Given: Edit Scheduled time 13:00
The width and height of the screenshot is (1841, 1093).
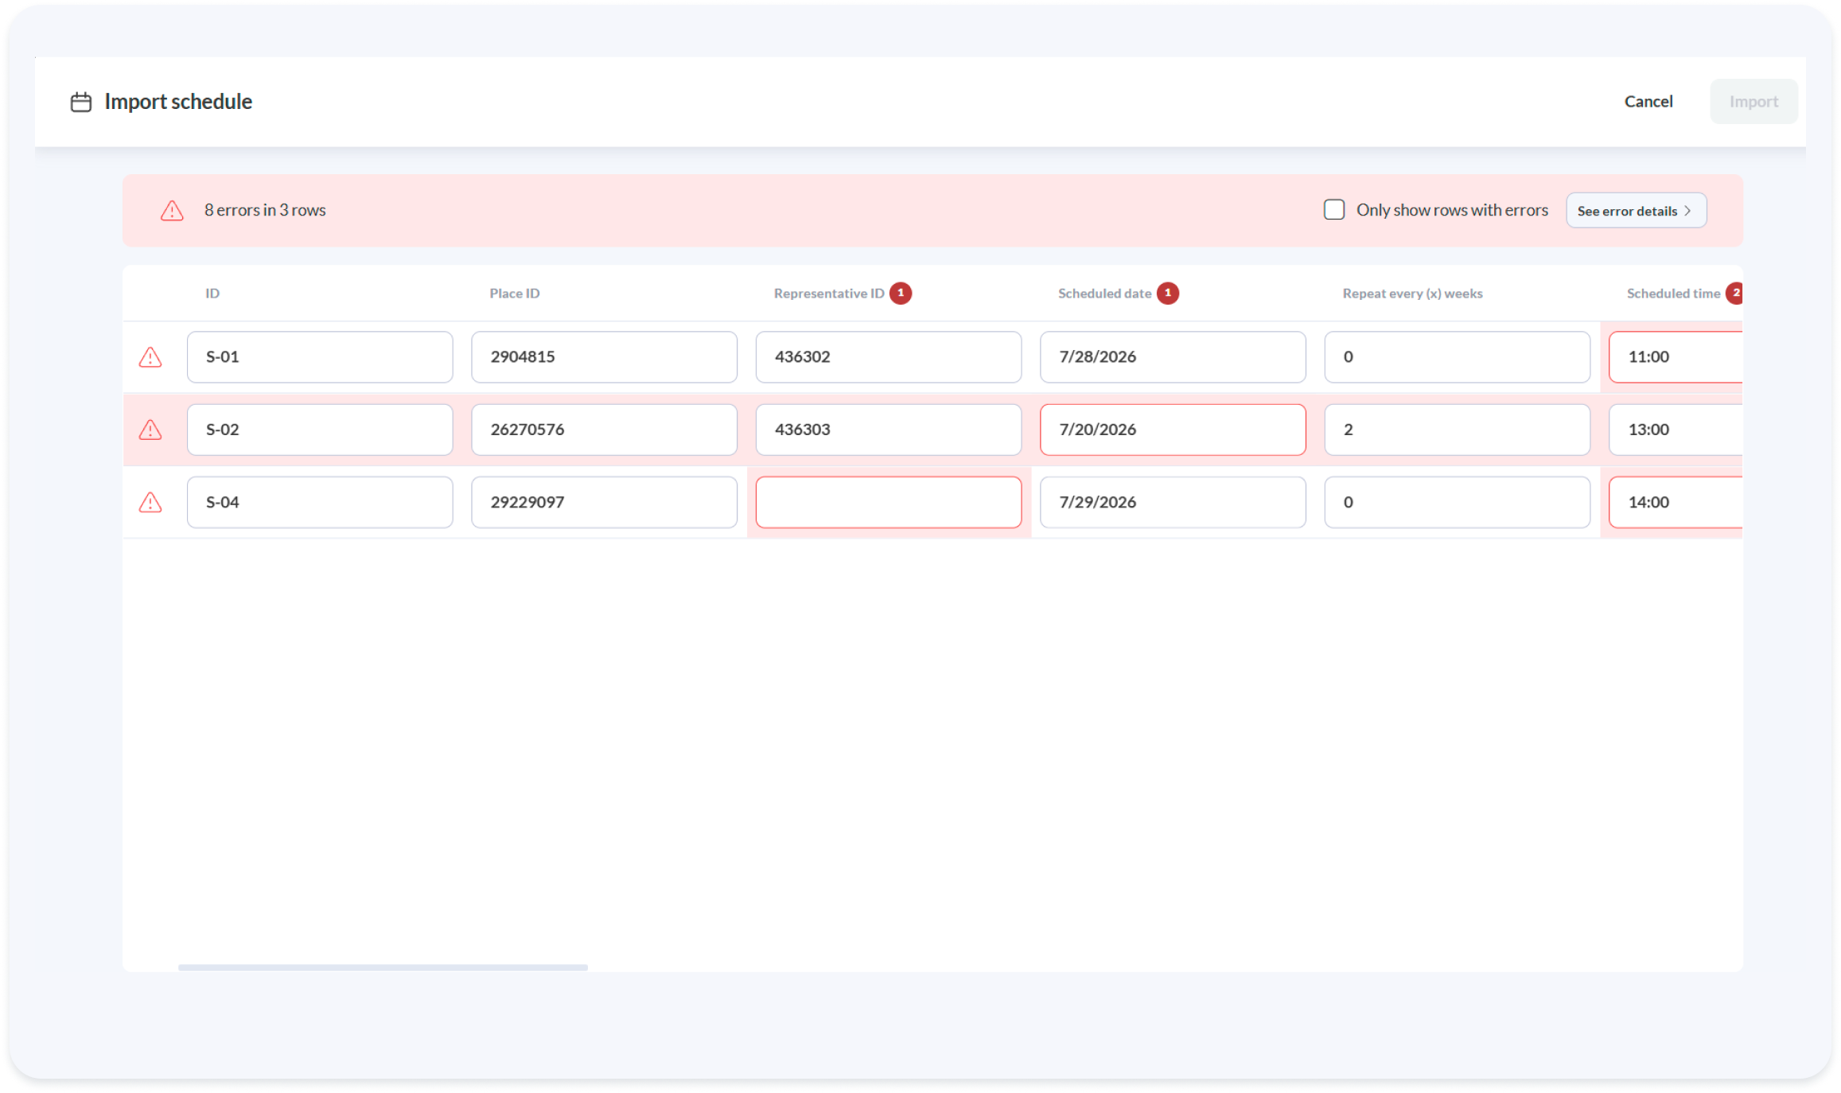Looking at the screenshot, I should pos(1676,430).
